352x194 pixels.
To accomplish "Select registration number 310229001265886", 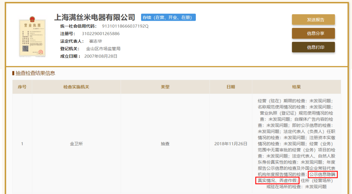I will 101,34.
